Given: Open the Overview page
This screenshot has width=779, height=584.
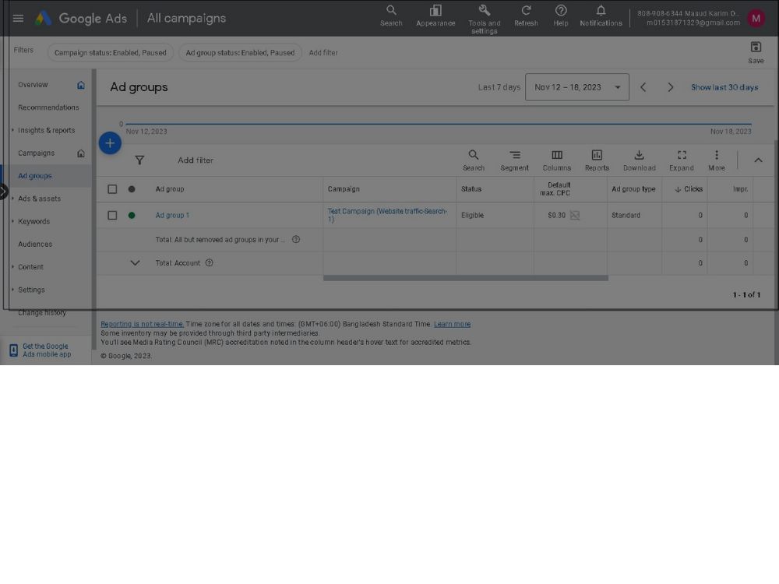Looking at the screenshot, I should [33, 85].
